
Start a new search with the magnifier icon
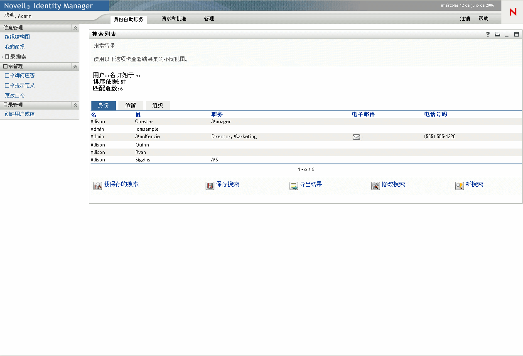(459, 185)
